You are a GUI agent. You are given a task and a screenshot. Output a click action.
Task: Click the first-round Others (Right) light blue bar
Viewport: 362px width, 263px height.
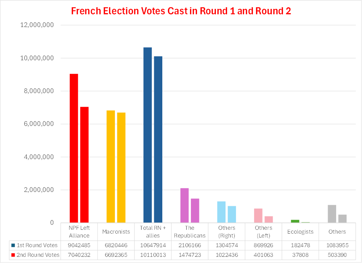click(221, 212)
